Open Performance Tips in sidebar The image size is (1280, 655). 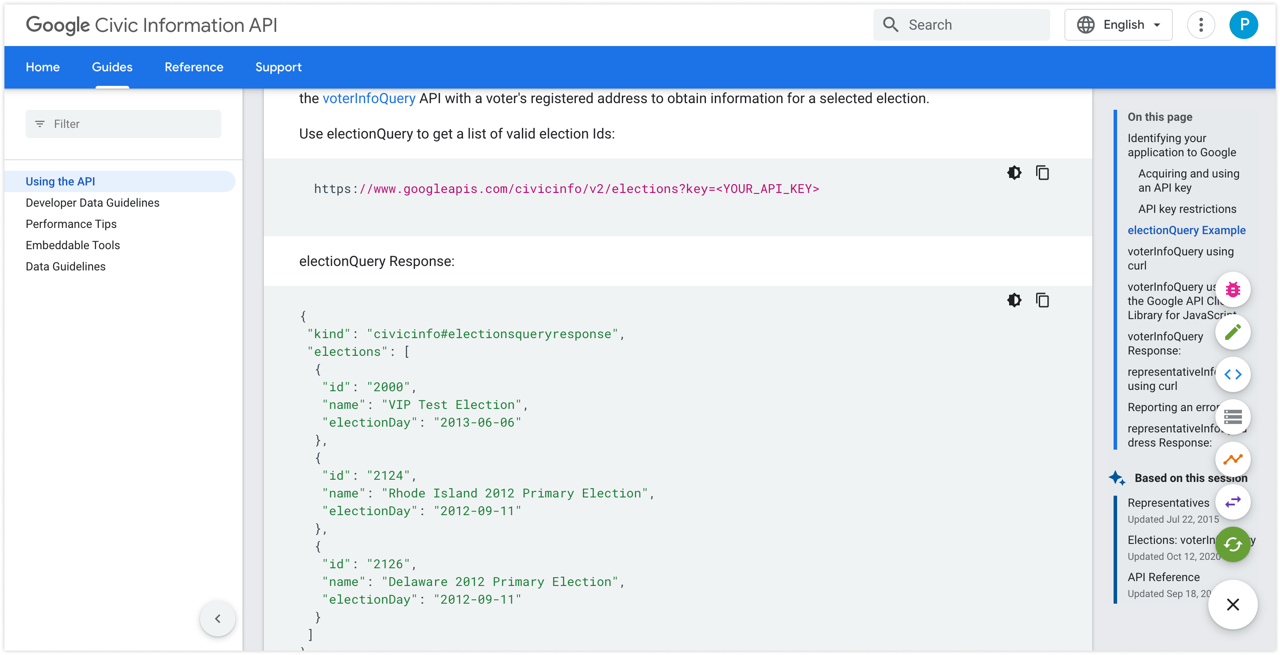(x=71, y=223)
